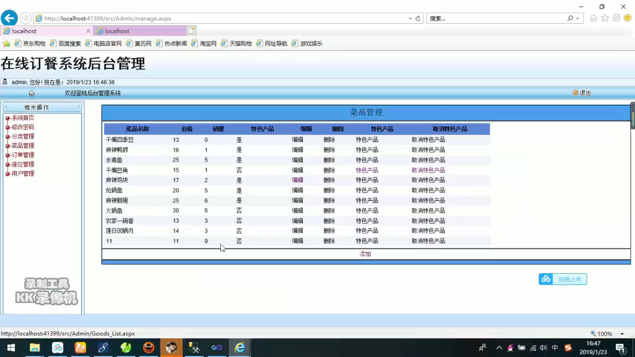Click the vertical page scrollbar thumb

pos(633,115)
